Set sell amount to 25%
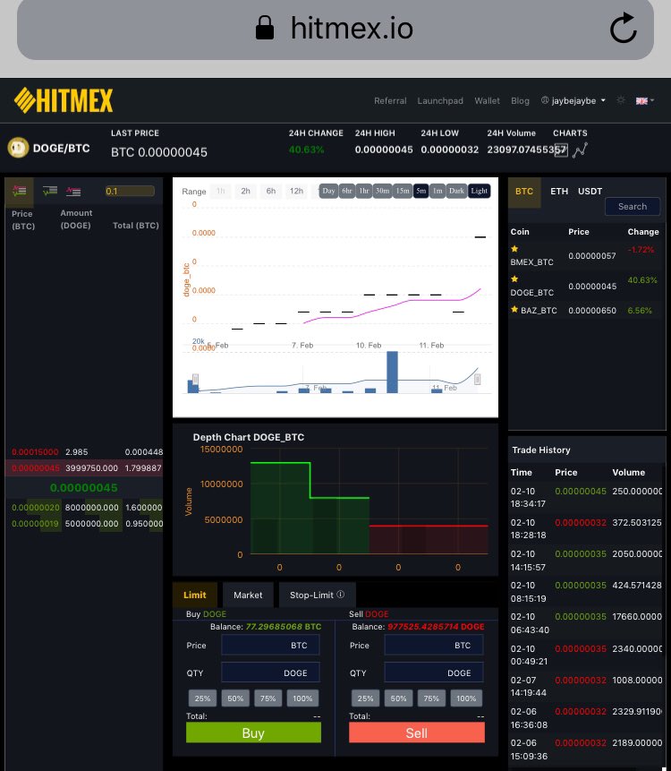The width and height of the screenshot is (671, 771). [x=365, y=698]
